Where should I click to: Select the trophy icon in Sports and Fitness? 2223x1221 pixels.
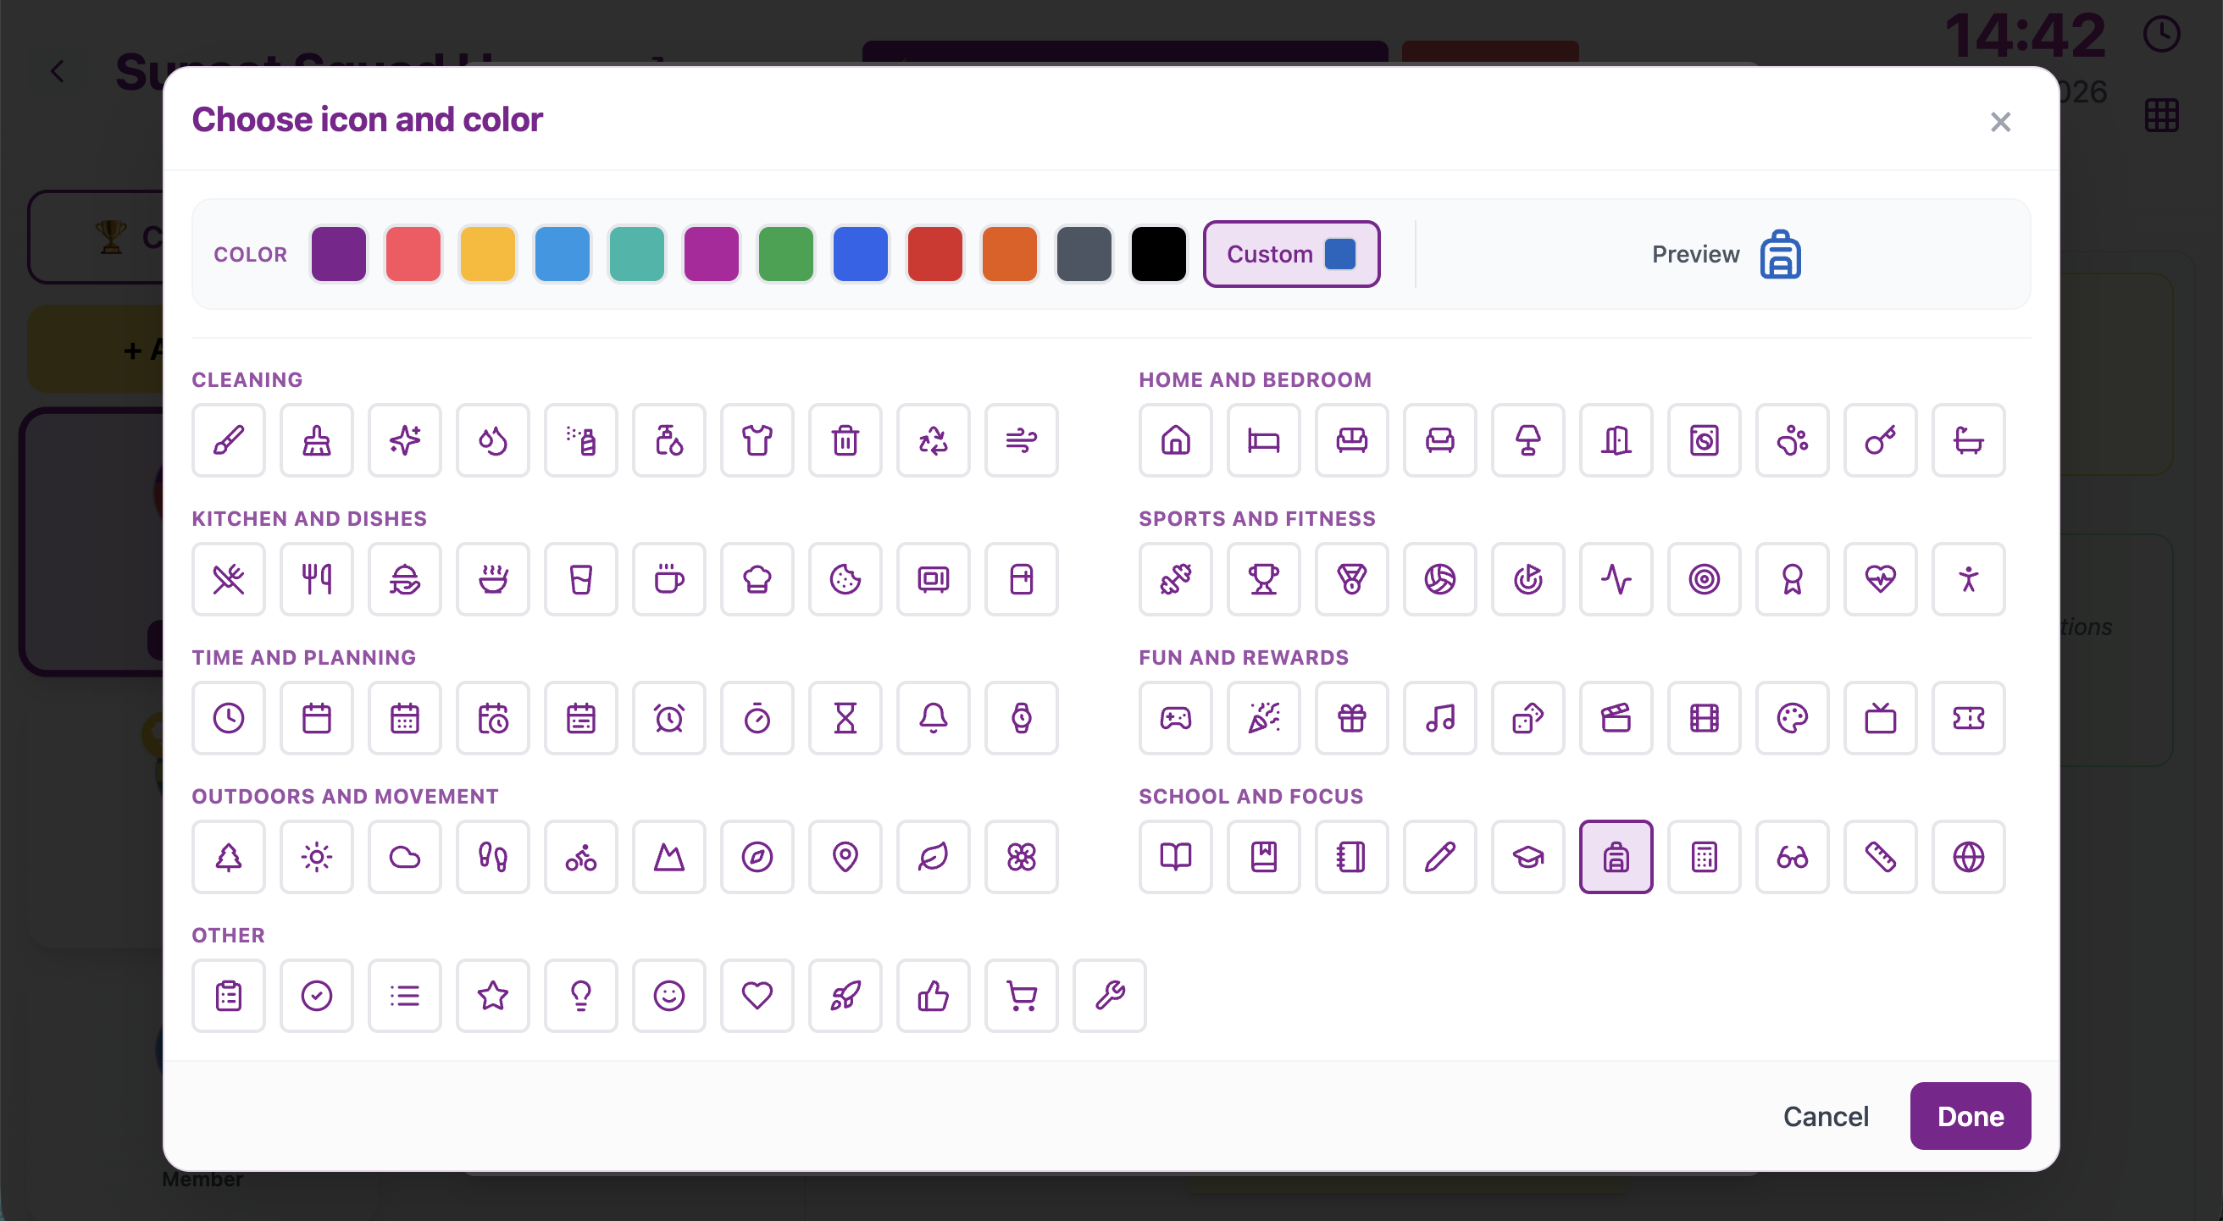tap(1262, 579)
